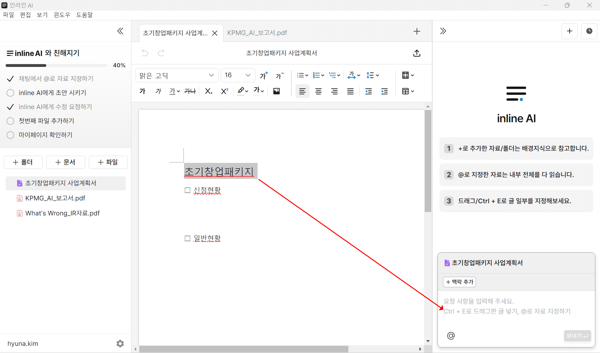Check the '마이페이지 확인하기' onboarding item

tap(10, 135)
